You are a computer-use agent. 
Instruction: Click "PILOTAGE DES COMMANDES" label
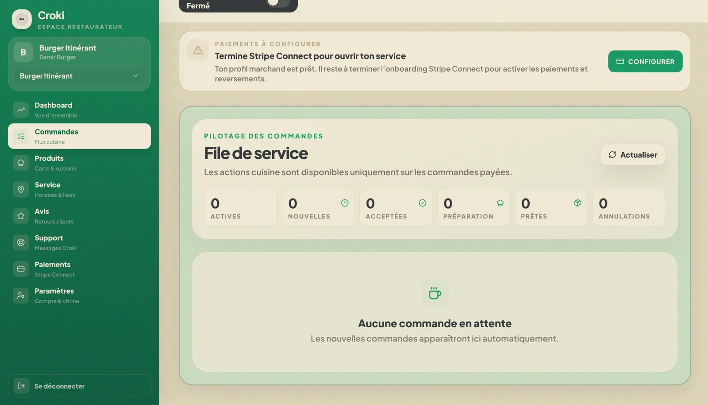tap(263, 136)
